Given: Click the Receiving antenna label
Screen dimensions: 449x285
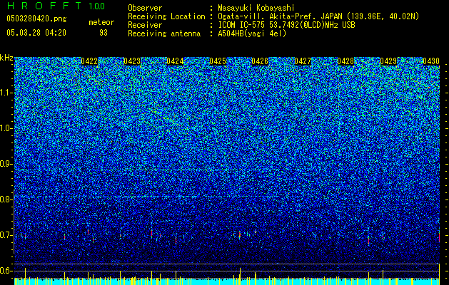Looking at the screenshot, I should tap(164, 33).
